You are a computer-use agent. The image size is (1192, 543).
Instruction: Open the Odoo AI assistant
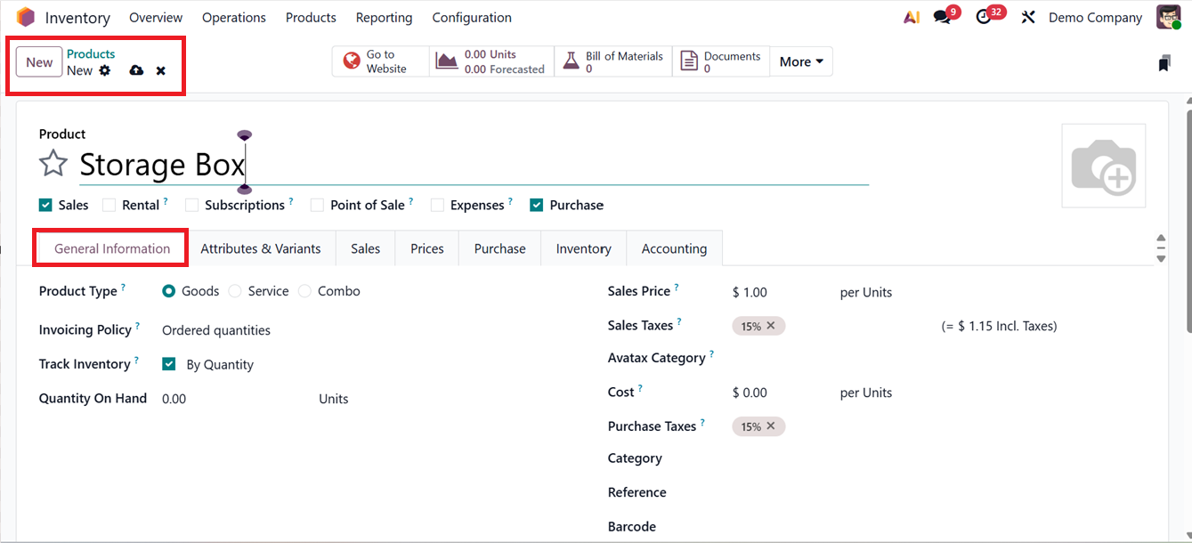pyautogui.click(x=911, y=16)
